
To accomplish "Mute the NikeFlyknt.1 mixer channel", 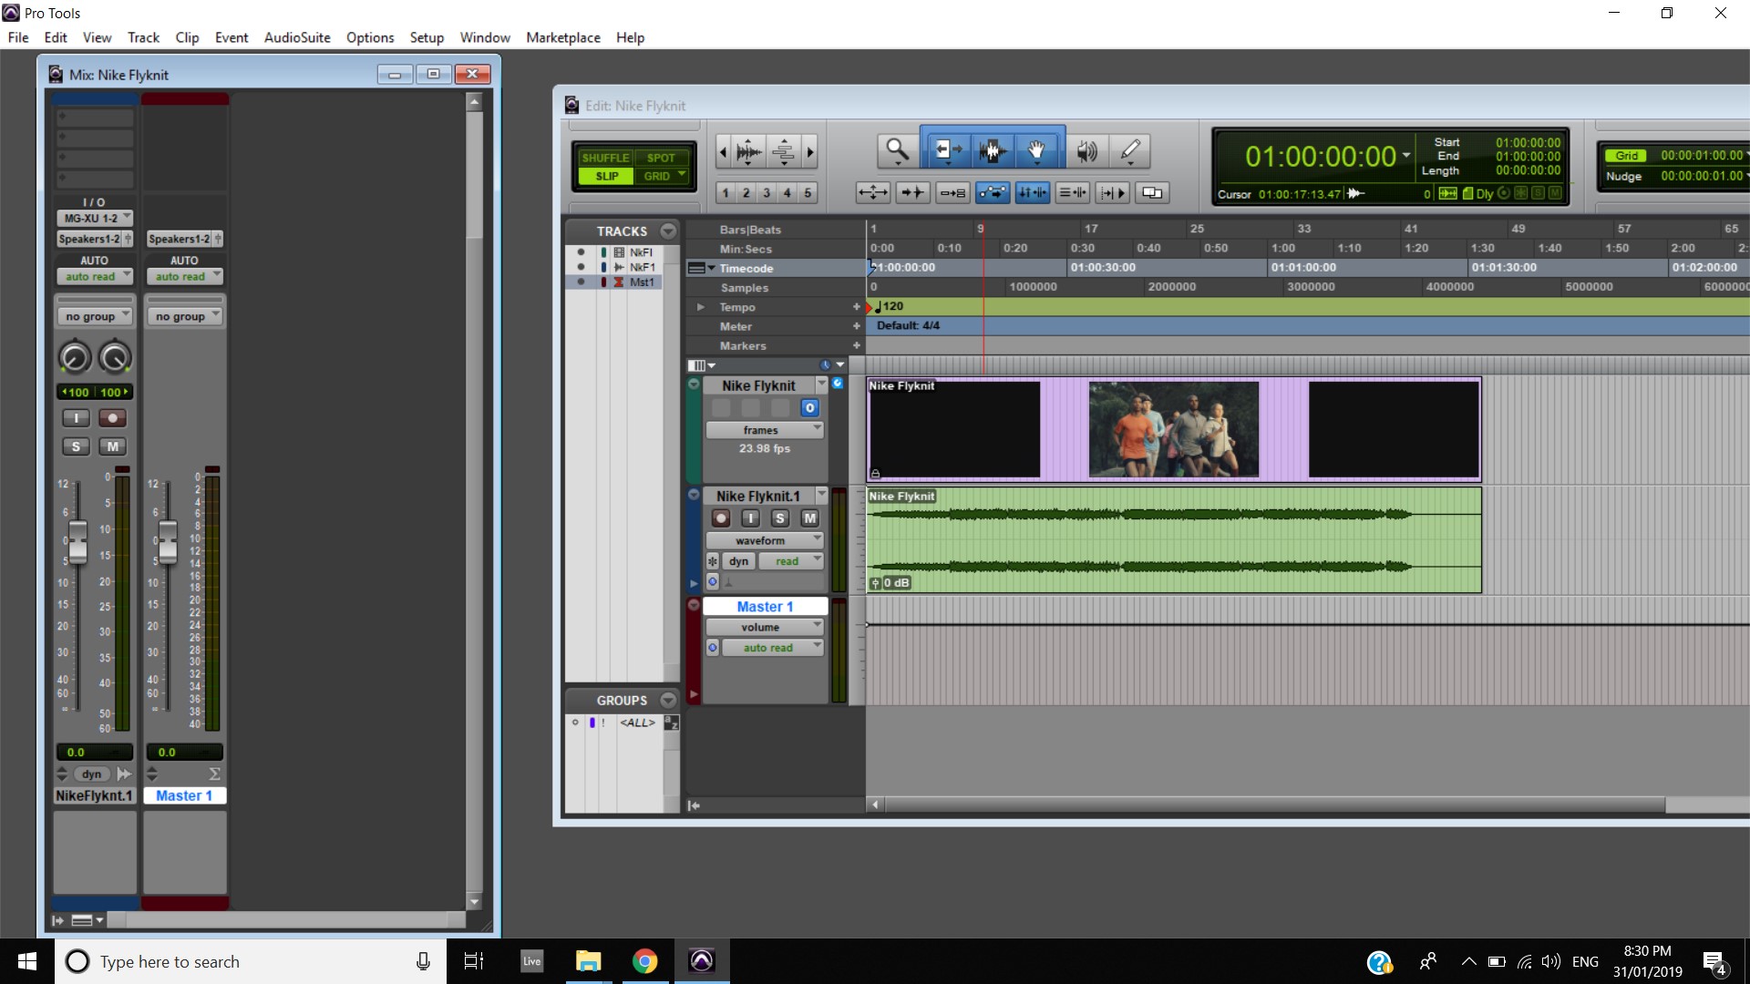I will [x=112, y=446].
